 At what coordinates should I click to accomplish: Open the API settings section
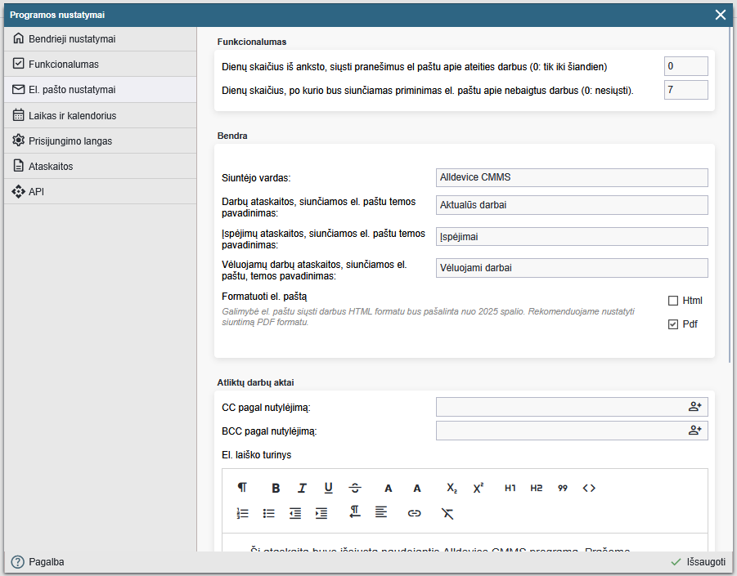pyautogui.click(x=100, y=191)
